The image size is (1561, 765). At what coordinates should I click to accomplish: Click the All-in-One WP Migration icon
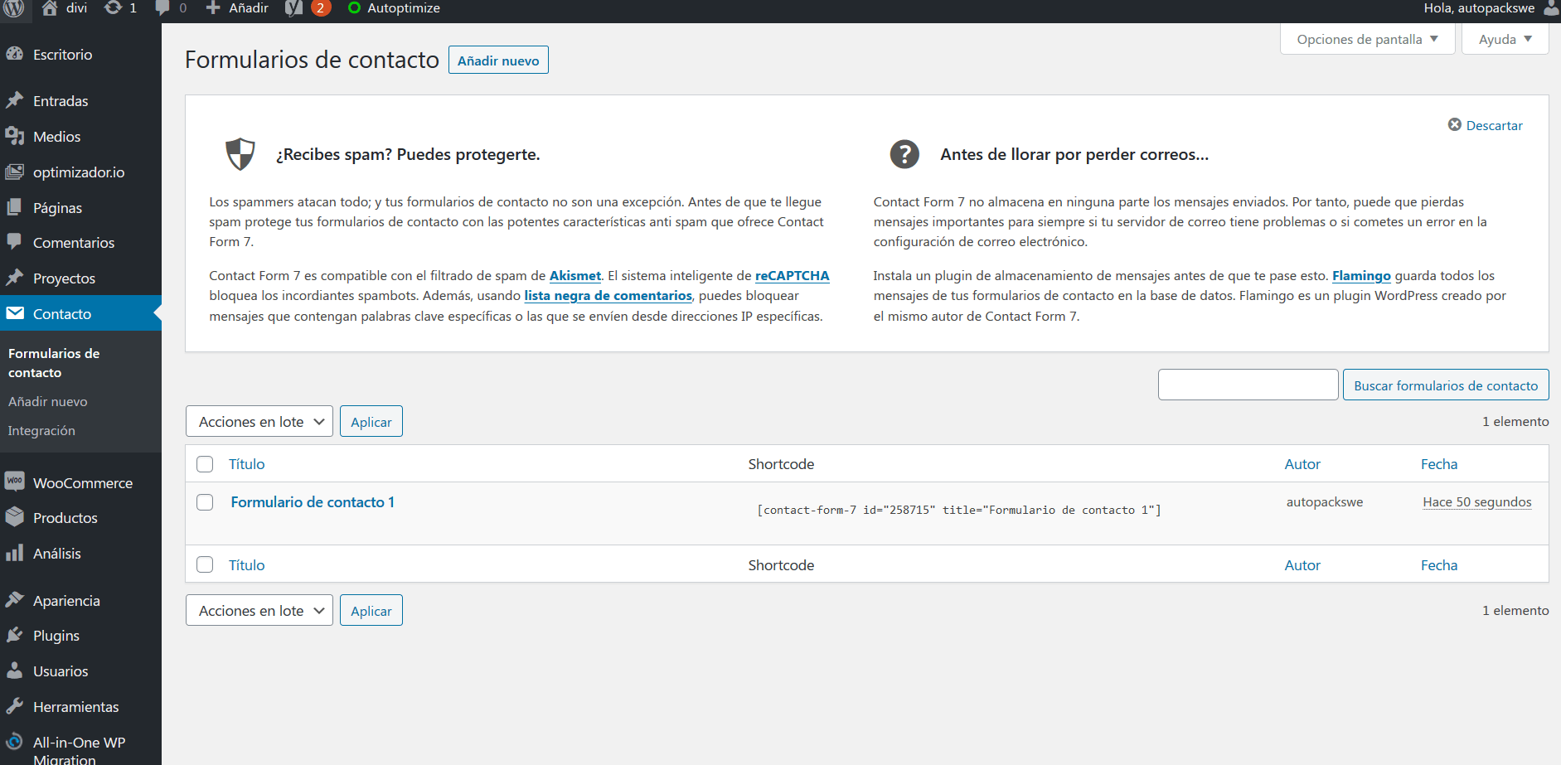pos(15,741)
